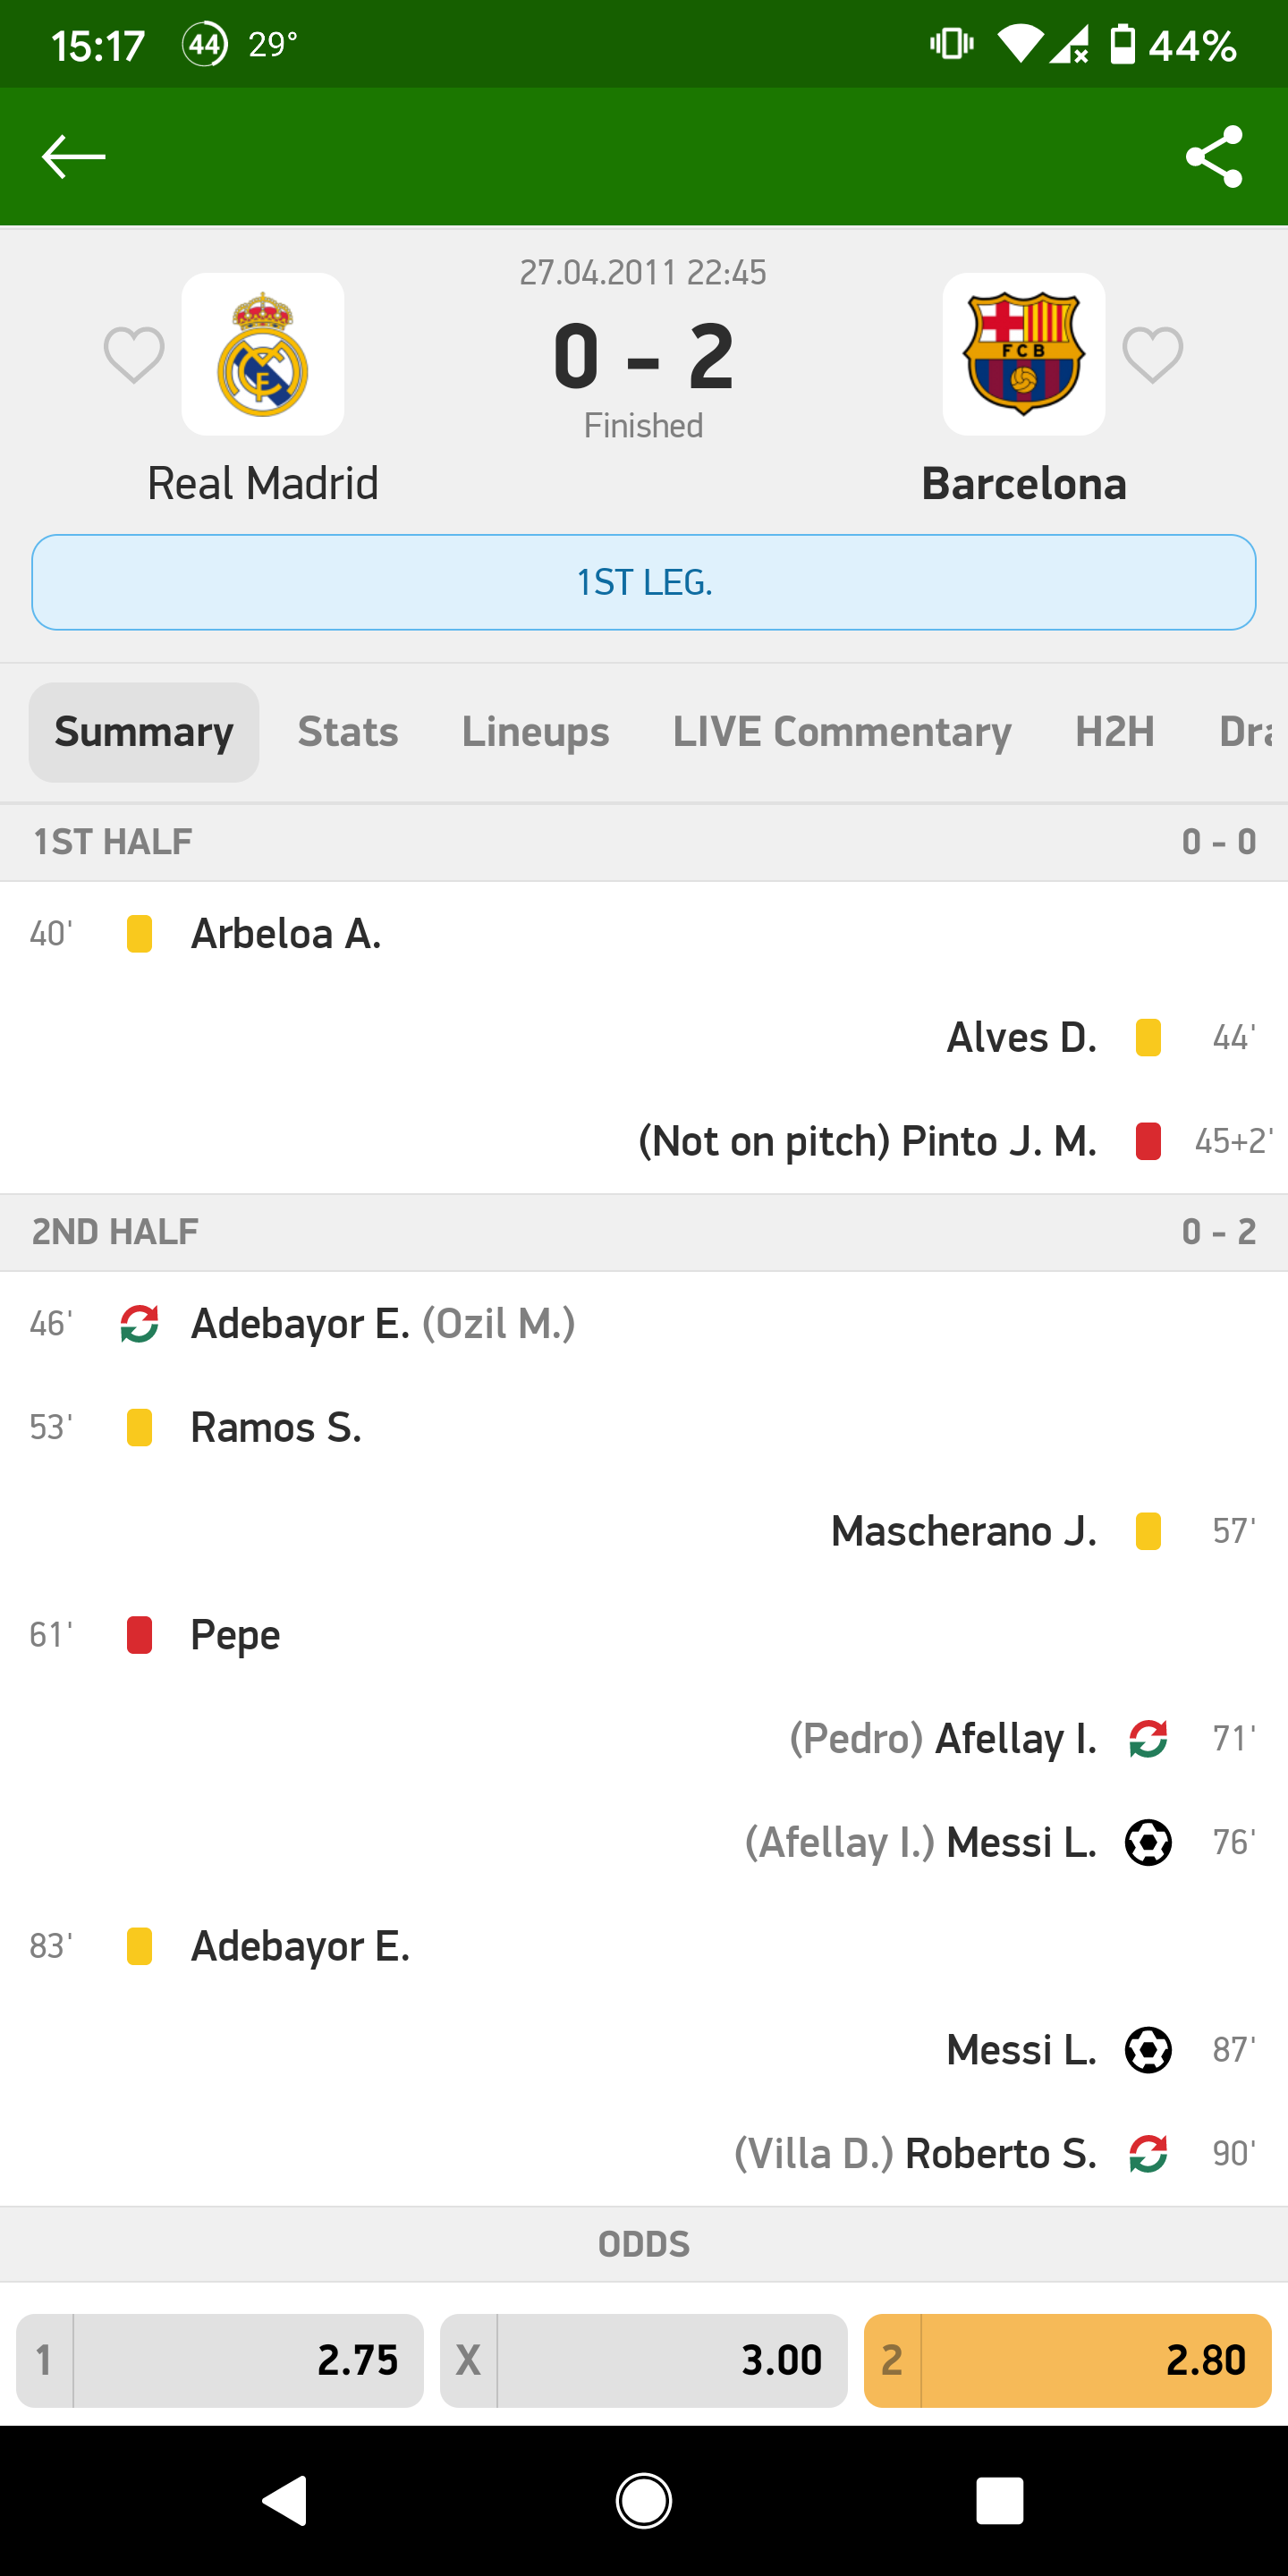Viewport: 1288px width, 2576px height.
Task: Select highlighted away win odds 2.80
Action: [1067, 2360]
